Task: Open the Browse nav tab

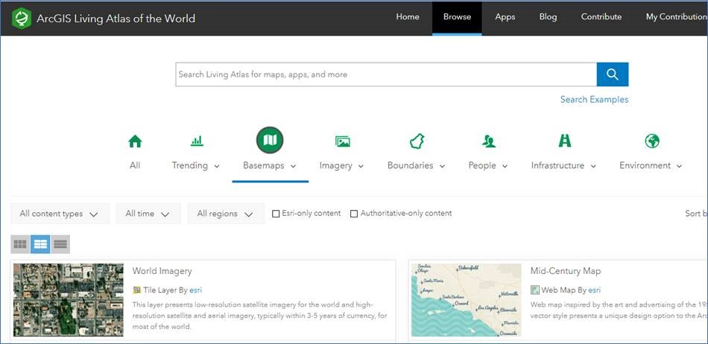Action: click(457, 17)
